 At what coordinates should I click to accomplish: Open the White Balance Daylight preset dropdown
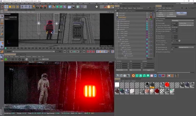point(186,47)
